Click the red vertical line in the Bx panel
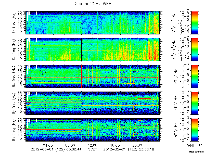This screenshot has width=204, height=153. tap(81, 76)
